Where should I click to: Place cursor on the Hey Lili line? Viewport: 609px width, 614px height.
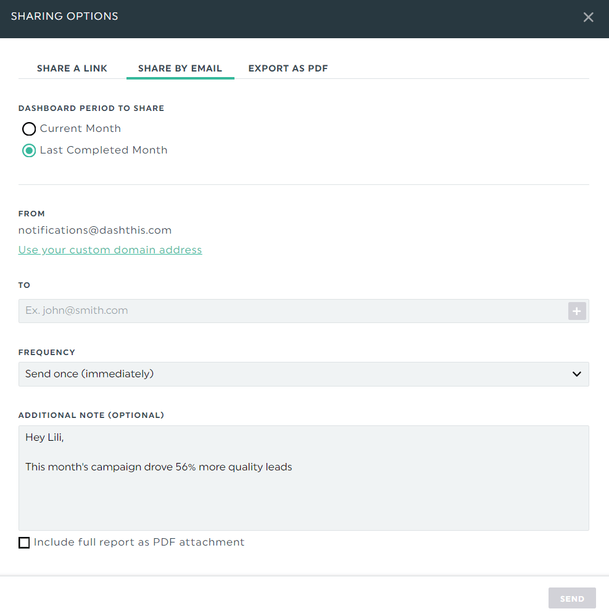coord(44,438)
